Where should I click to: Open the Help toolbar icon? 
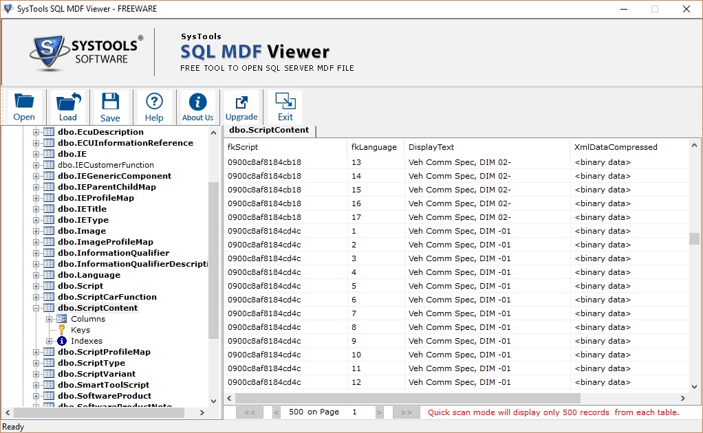click(x=154, y=107)
